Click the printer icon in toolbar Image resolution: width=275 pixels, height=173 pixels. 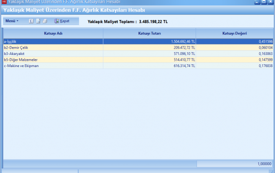click(x=45, y=21)
